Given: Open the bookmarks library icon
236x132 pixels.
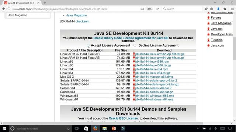Looking at the screenshot, I should [212, 9].
